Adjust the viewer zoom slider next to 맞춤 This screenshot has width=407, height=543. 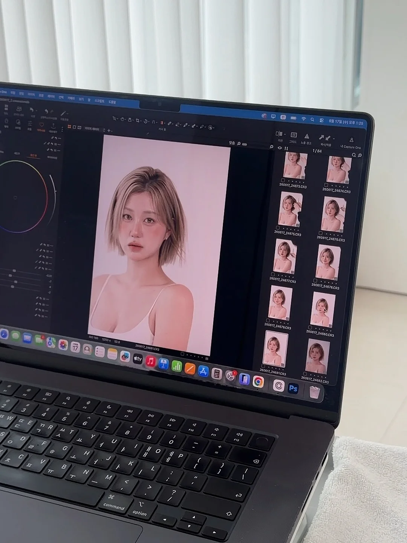click(245, 144)
